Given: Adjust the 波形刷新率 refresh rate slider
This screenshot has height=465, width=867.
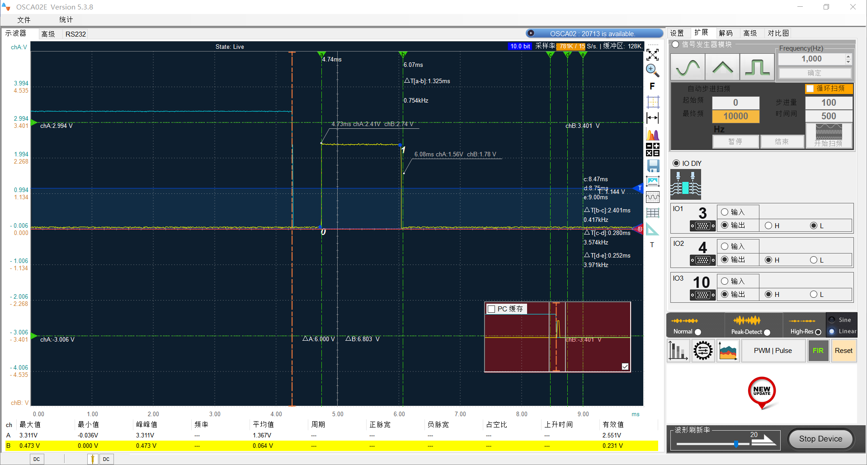Looking at the screenshot, I should tap(736, 444).
